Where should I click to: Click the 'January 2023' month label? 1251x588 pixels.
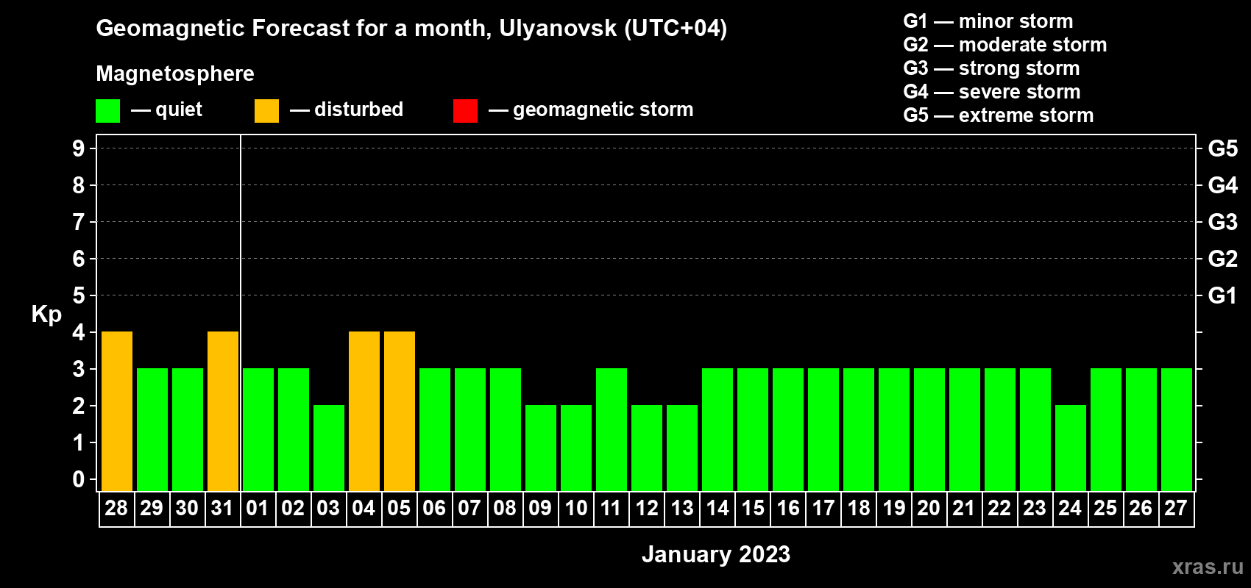pos(716,554)
